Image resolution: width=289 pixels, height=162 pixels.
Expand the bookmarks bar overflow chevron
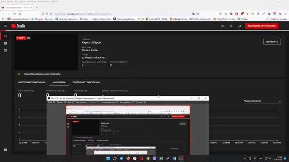pos(267,19)
